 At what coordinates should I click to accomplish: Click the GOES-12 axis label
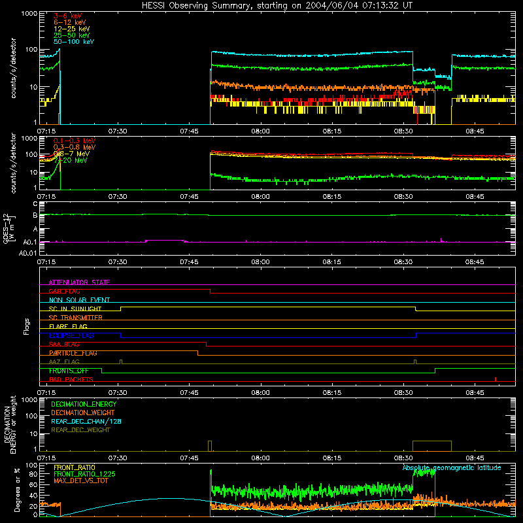(9, 228)
